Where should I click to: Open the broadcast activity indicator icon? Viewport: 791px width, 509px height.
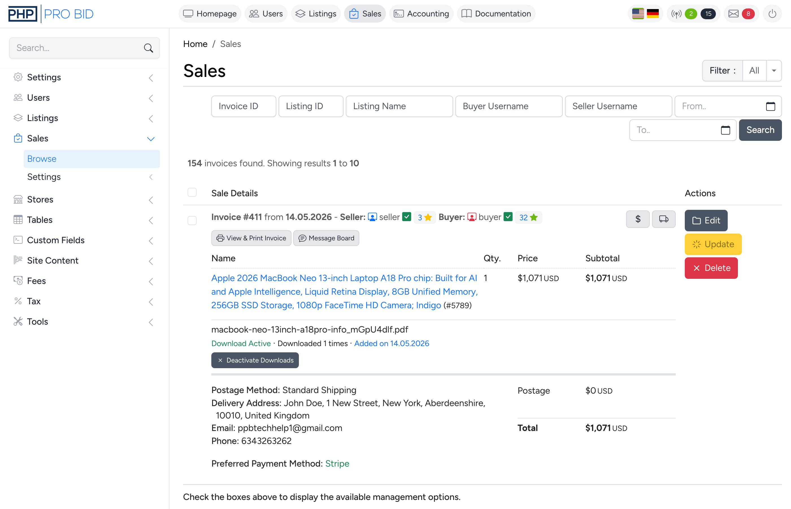coord(676,14)
